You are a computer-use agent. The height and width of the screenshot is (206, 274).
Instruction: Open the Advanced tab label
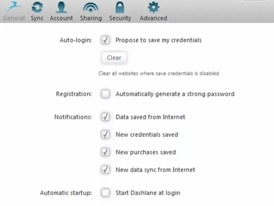pyautogui.click(x=153, y=18)
